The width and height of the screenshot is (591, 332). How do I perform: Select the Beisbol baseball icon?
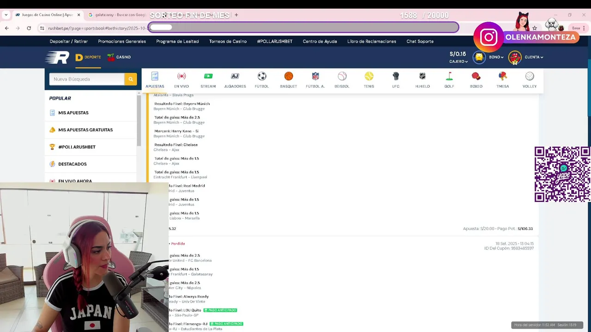click(x=342, y=76)
